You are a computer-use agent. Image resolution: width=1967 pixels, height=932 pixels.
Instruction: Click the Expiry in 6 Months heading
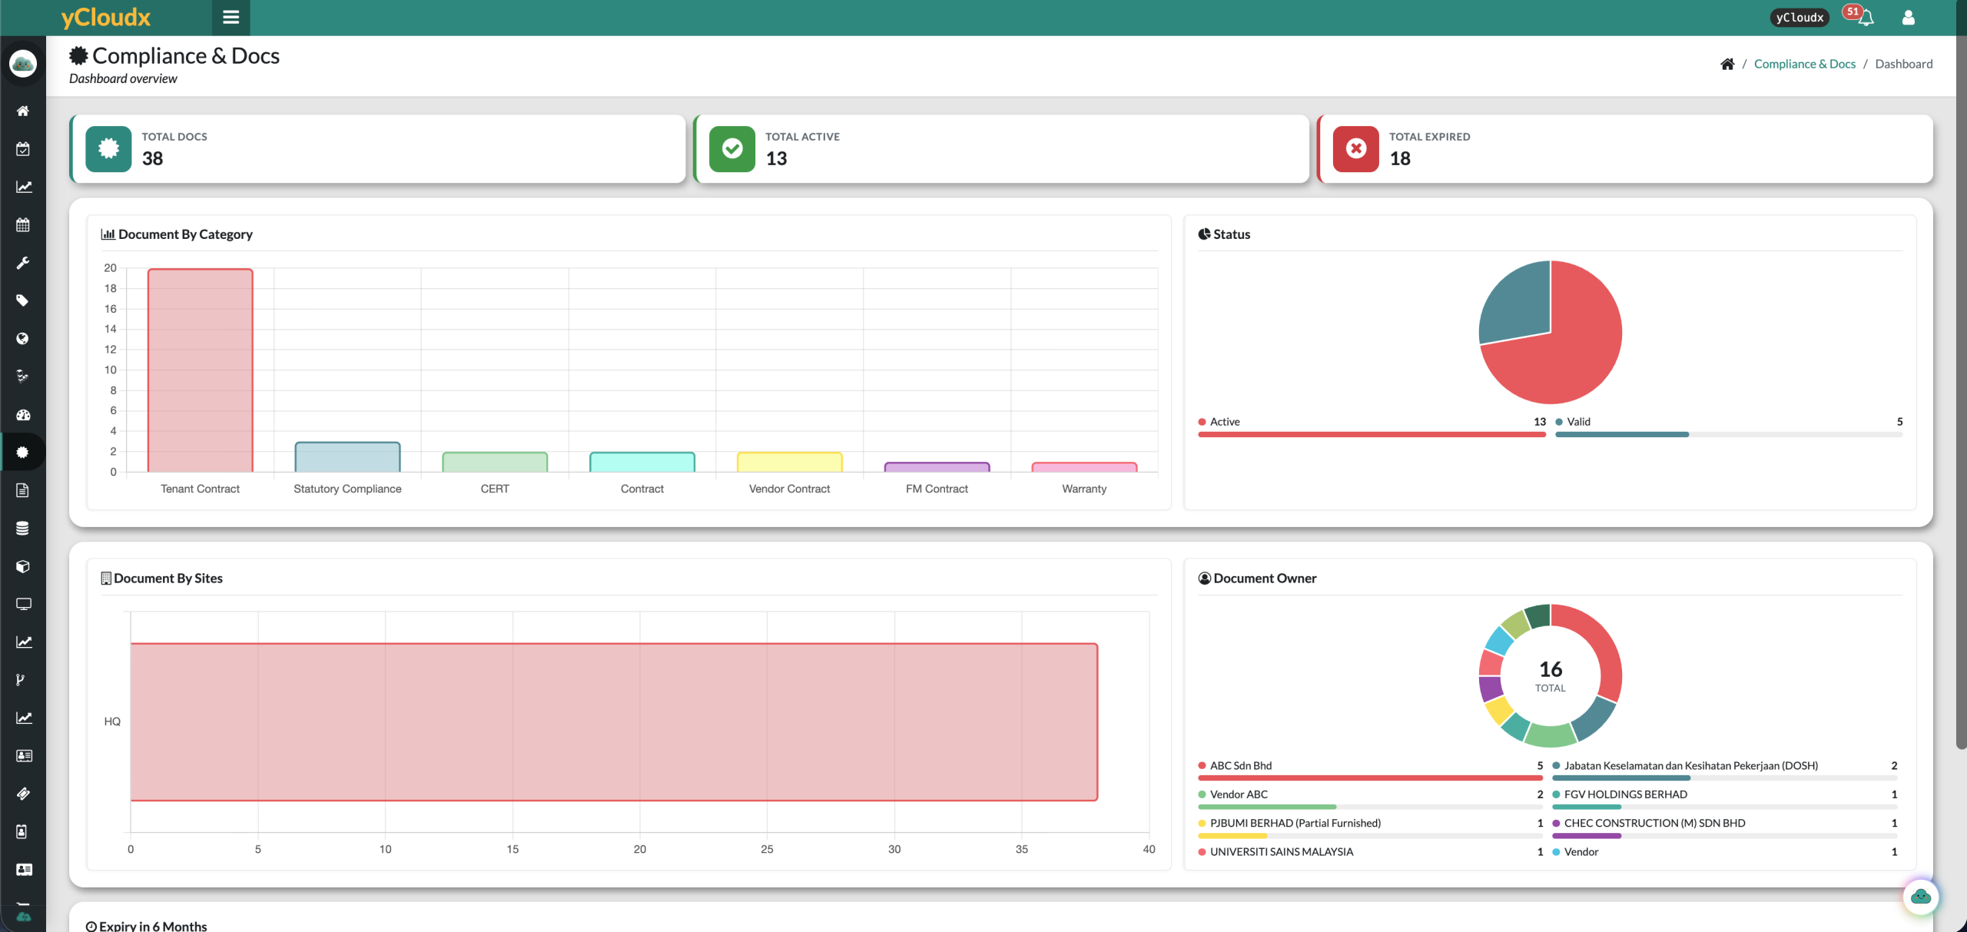(x=146, y=926)
